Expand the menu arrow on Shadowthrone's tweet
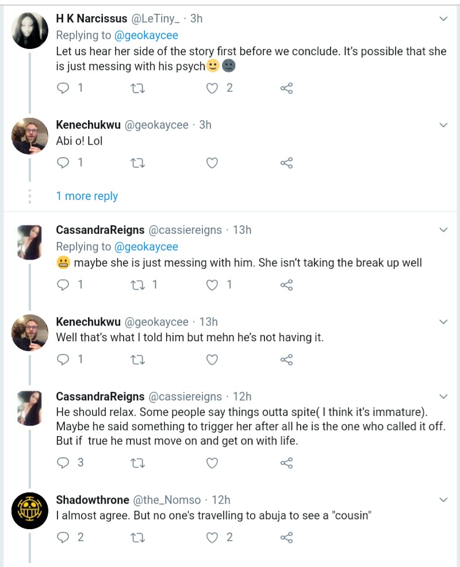 [443, 500]
